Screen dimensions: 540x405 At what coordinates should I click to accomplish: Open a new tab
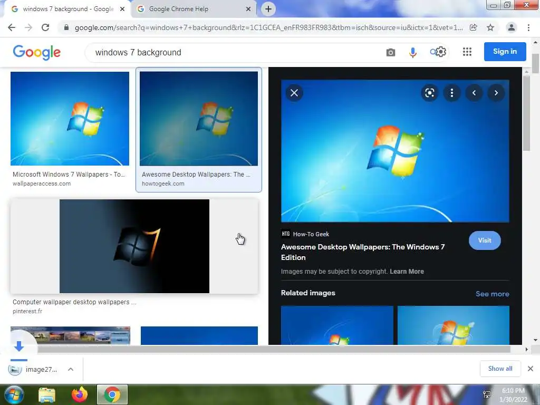(x=268, y=9)
